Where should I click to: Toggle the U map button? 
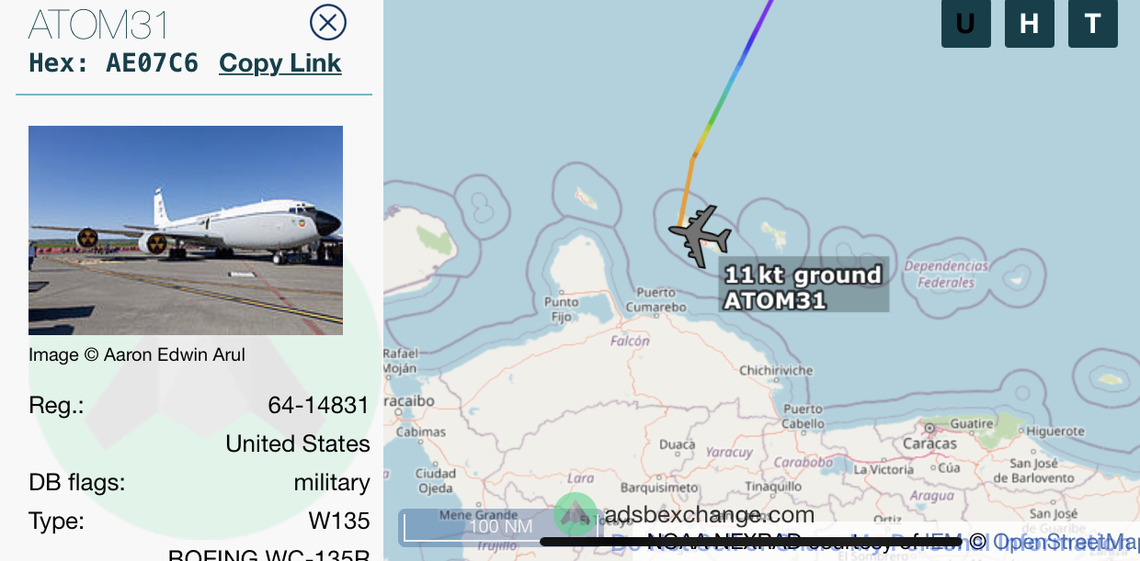[x=966, y=23]
